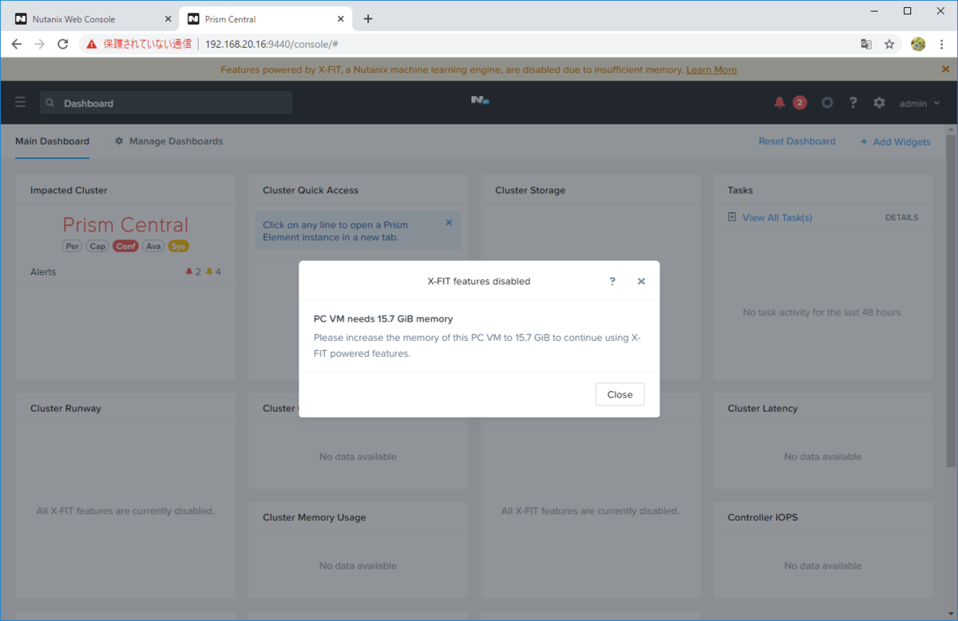Open the hamburger main menu

tap(21, 102)
